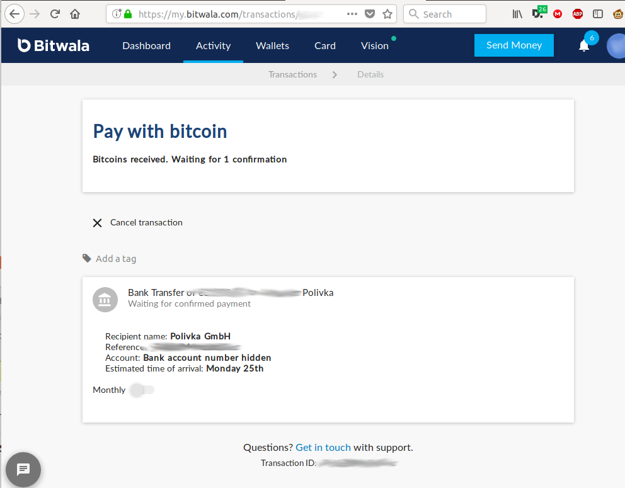Image resolution: width=625 pixels, height=488 pixels.
Task: Select the text Waiting for 1 confirmation
Action: (x=229, y=159)
